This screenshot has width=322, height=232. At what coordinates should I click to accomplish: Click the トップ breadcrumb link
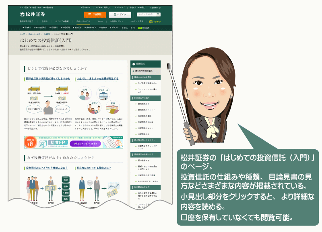[x=23, y=34]
